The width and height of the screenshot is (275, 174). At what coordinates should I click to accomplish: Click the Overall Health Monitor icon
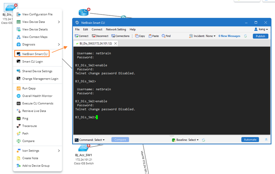click(18, 96)
